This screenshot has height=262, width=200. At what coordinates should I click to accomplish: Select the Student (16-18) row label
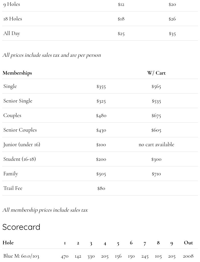click(20, 159)
